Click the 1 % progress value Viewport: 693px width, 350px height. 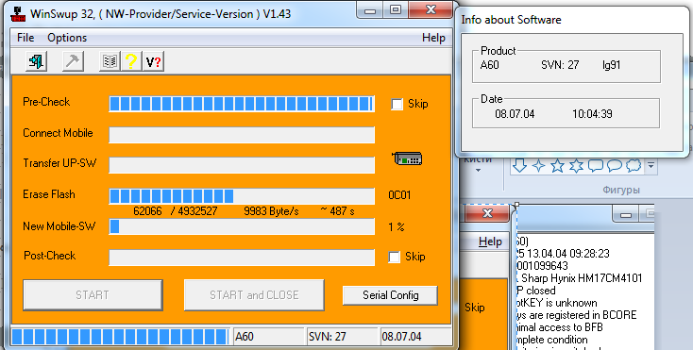pos(396,226)
